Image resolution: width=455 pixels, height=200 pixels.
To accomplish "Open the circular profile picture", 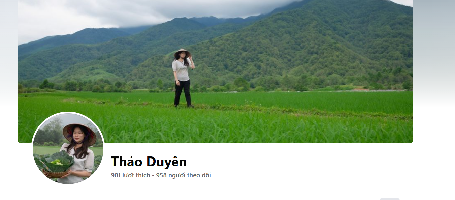I will pos(68,148).
